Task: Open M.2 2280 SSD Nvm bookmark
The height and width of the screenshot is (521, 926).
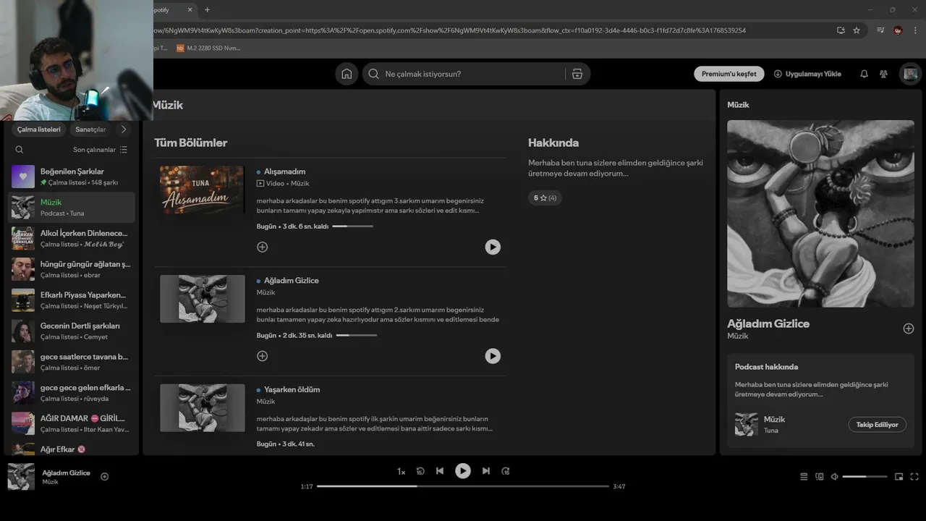Action: 208,48
